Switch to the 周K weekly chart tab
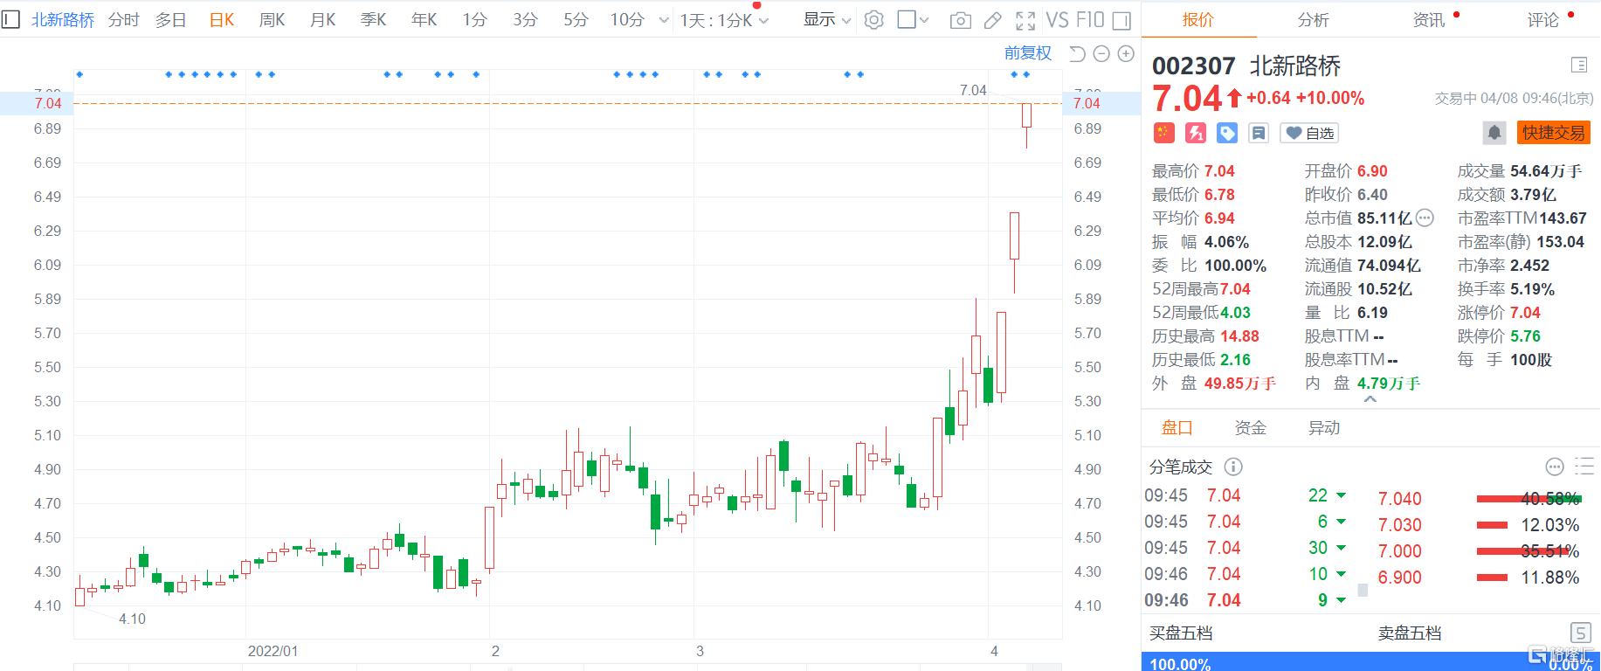The width and height of the screenshot is (1601, 671). tap(272, 20)
